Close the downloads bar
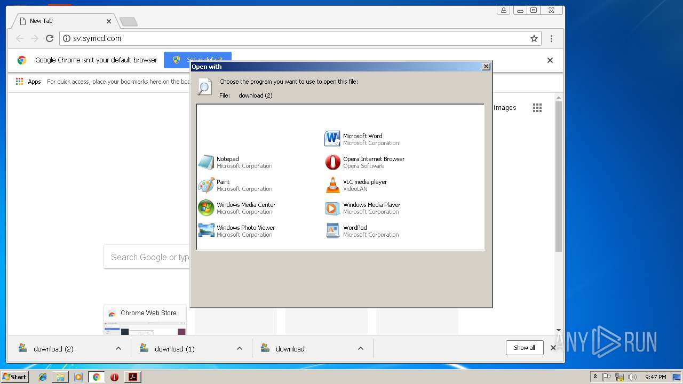683x384 pixels. coord(553,348)
